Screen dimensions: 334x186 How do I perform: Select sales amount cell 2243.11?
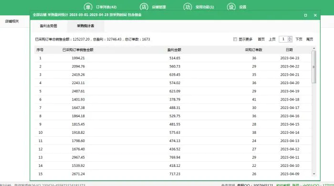(78, 83)
